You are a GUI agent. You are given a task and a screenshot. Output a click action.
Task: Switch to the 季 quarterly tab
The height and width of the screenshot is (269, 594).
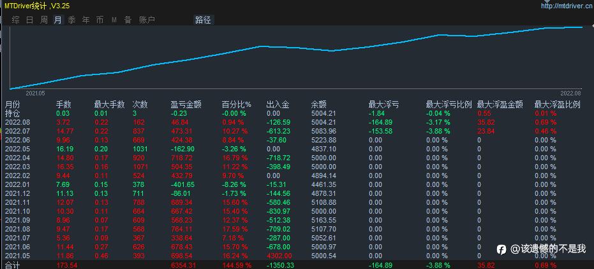pos(71,20)
